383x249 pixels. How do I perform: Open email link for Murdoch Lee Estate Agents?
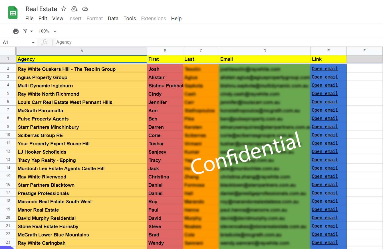[x=325, y=168]
